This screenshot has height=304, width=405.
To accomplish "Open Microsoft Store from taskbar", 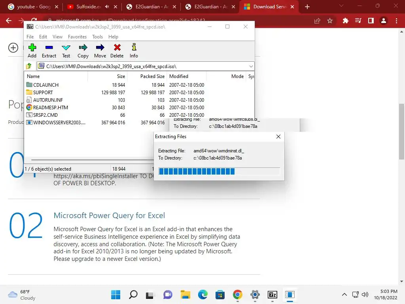I will [220, 294].
